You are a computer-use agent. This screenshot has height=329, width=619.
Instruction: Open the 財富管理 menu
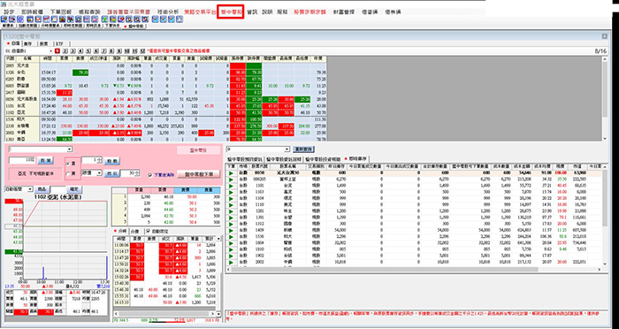click(344, 12)
